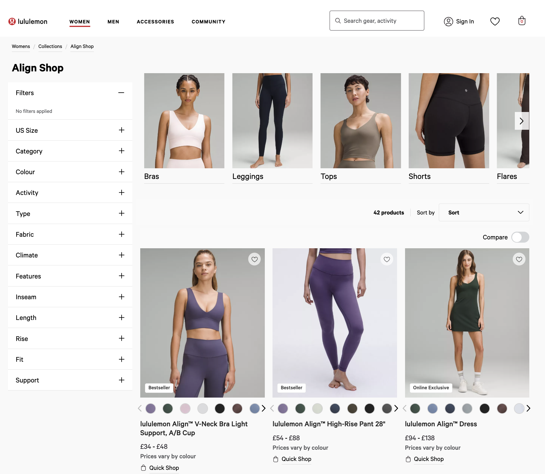
Task: Favourite the High-Rise Pant with heart icon
Action: click(x=387, y=259)
